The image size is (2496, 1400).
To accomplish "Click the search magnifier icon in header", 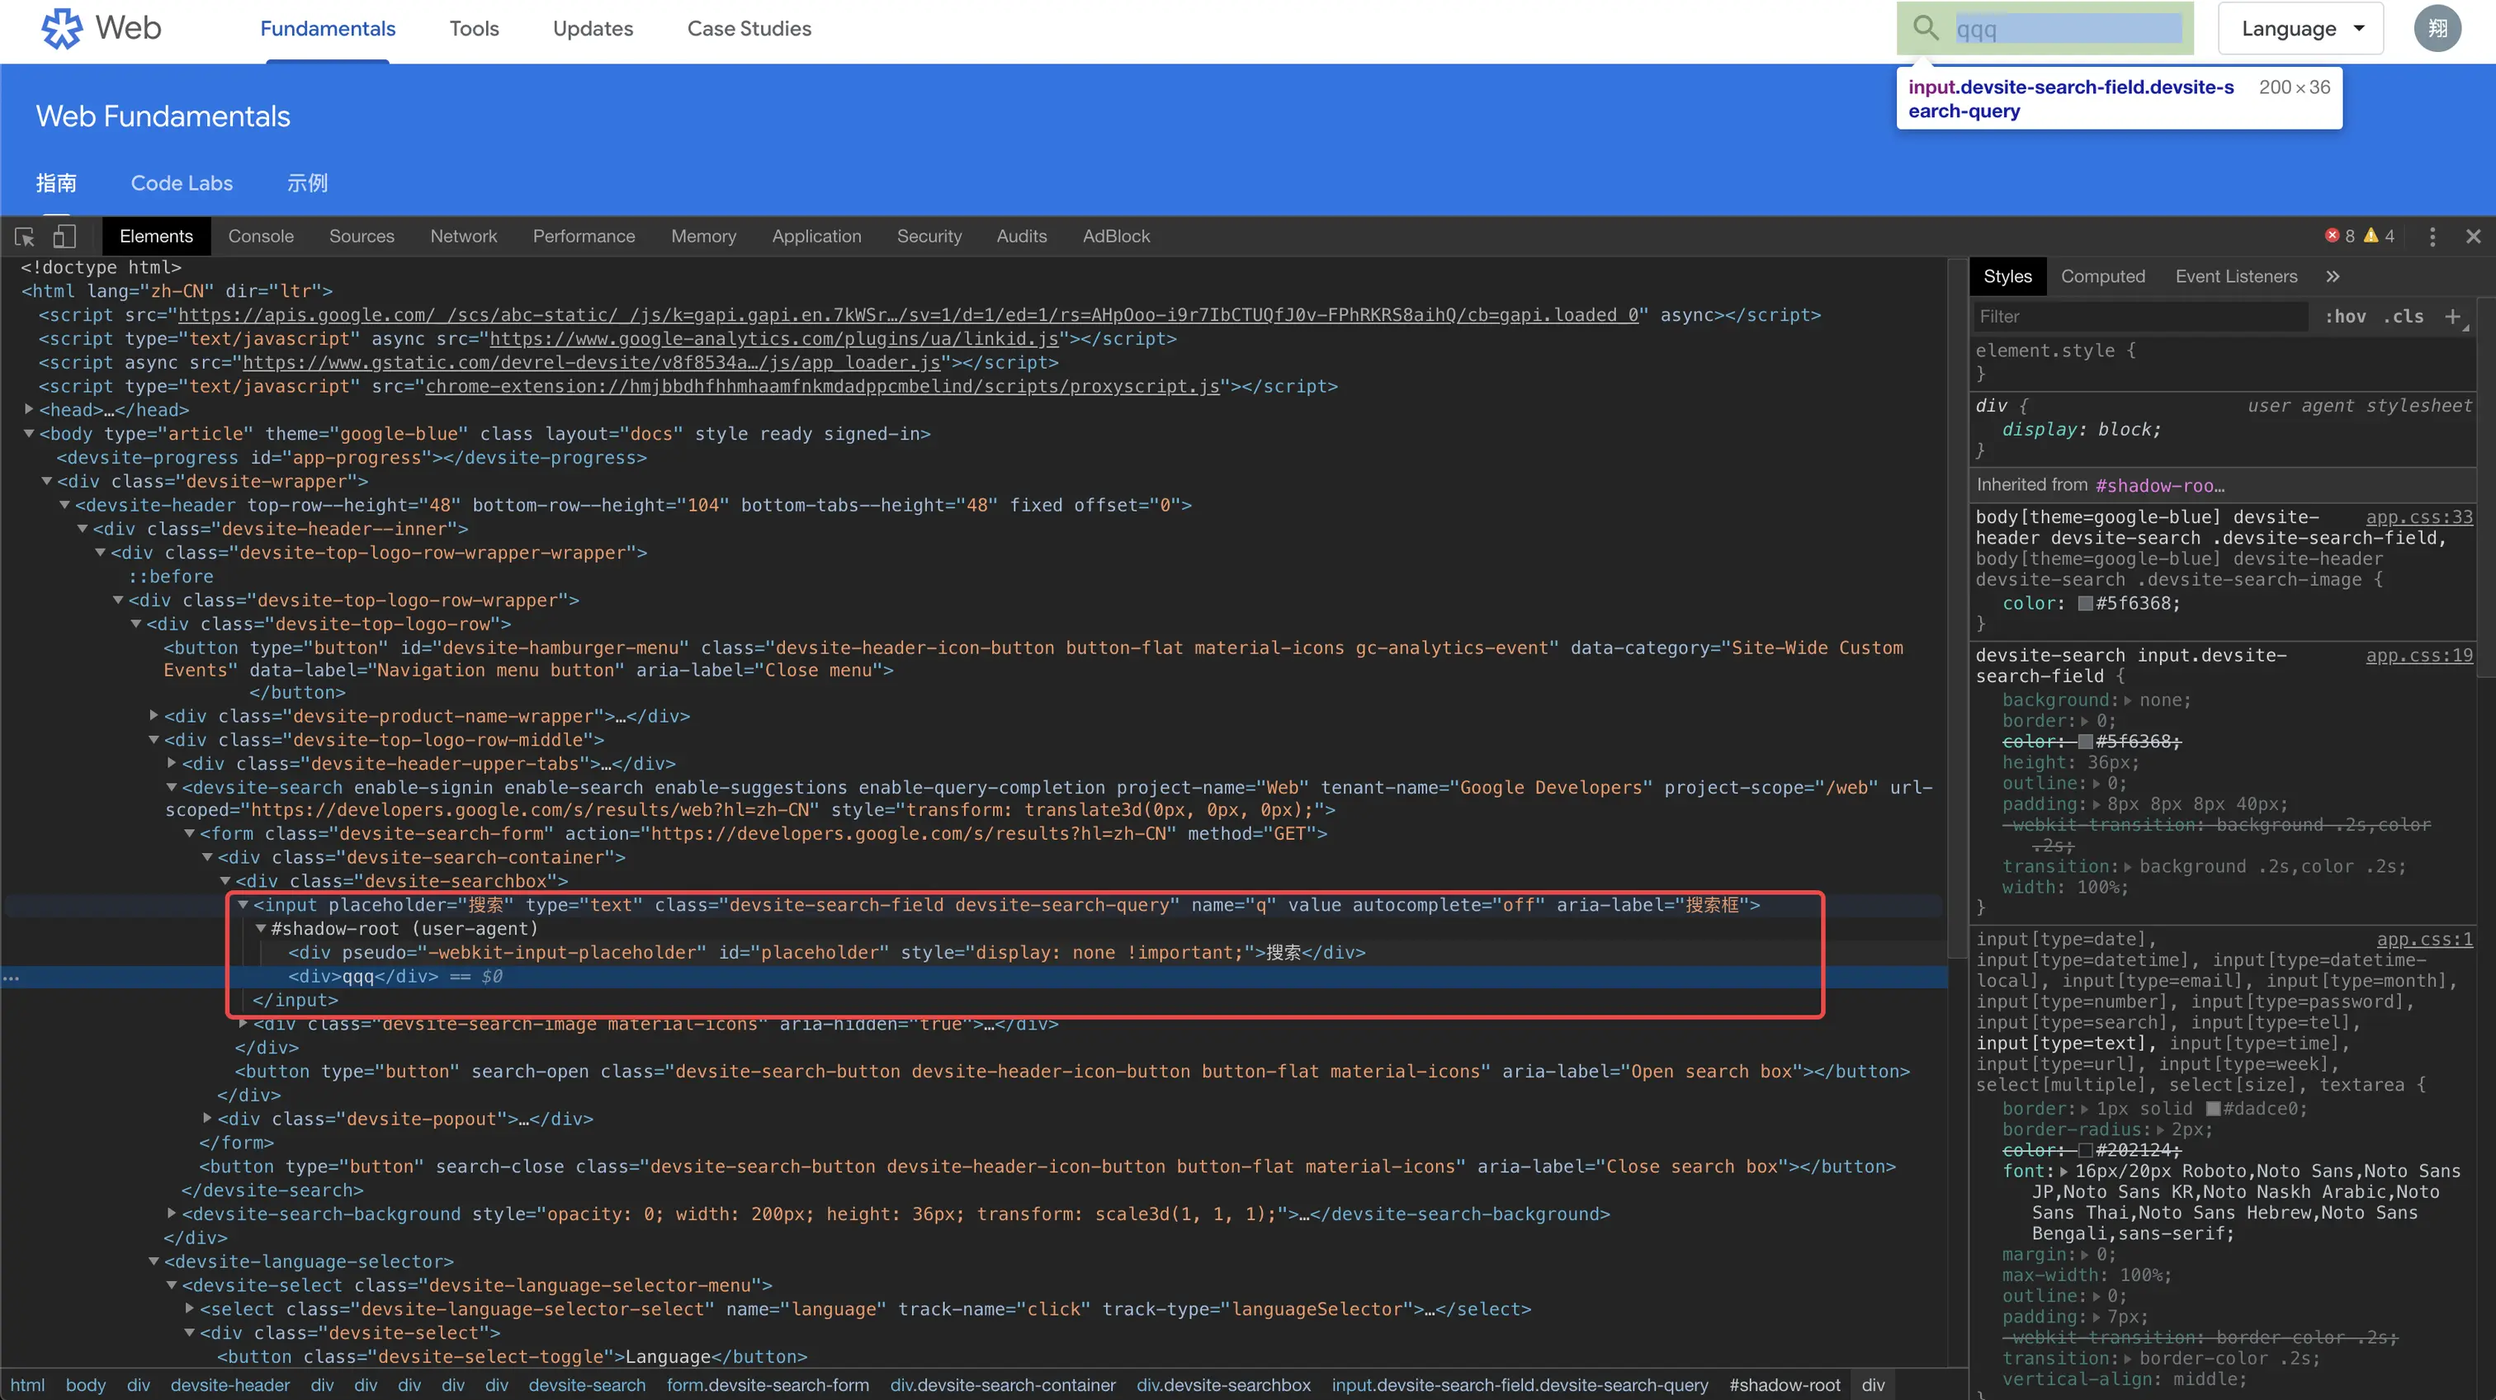I will point(1926,28).
